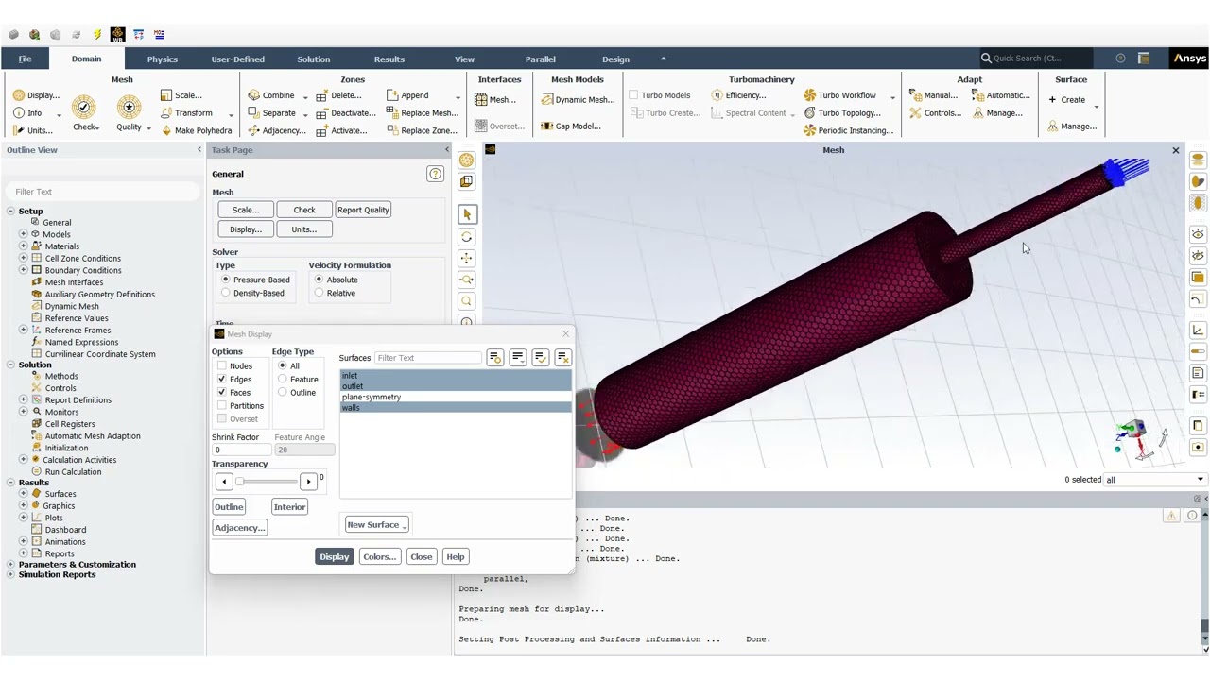Expand the Calculation Activities node
The height and width of the screenshot is (680, 1210).
[x=23, y=460]
